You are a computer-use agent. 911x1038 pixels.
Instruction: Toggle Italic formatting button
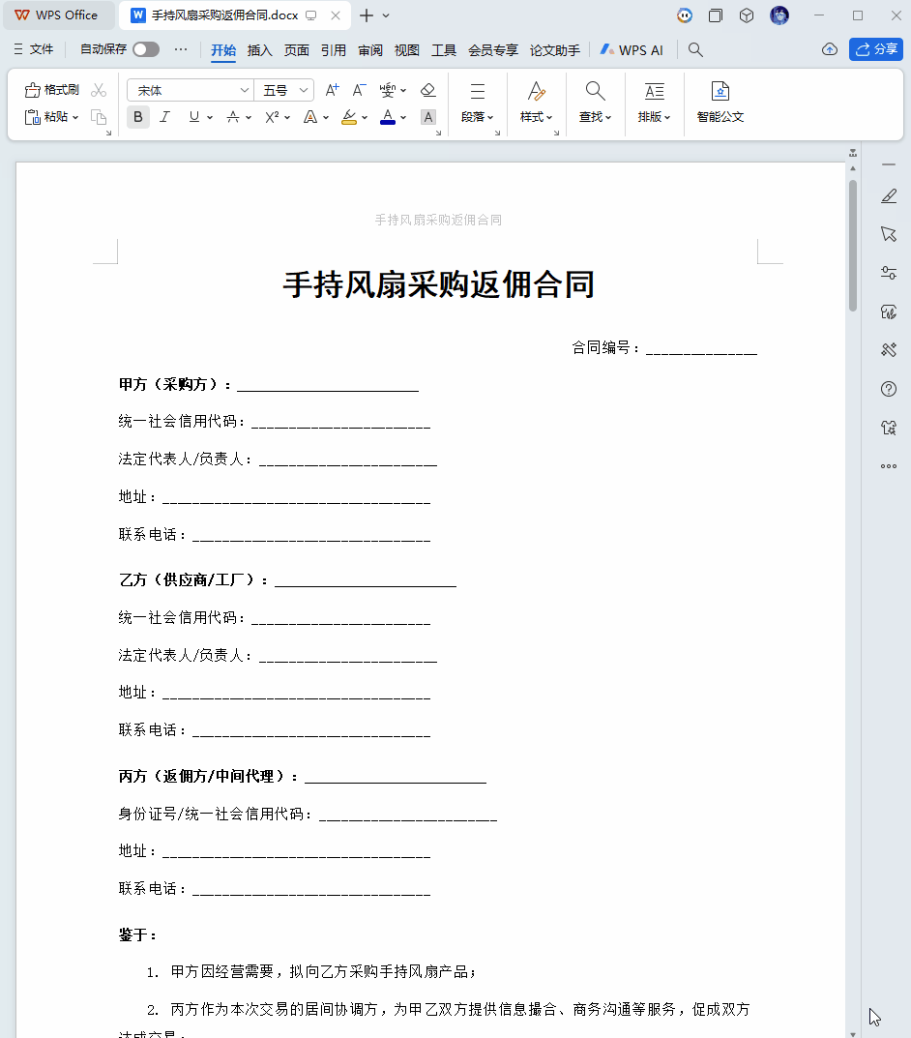164,117
